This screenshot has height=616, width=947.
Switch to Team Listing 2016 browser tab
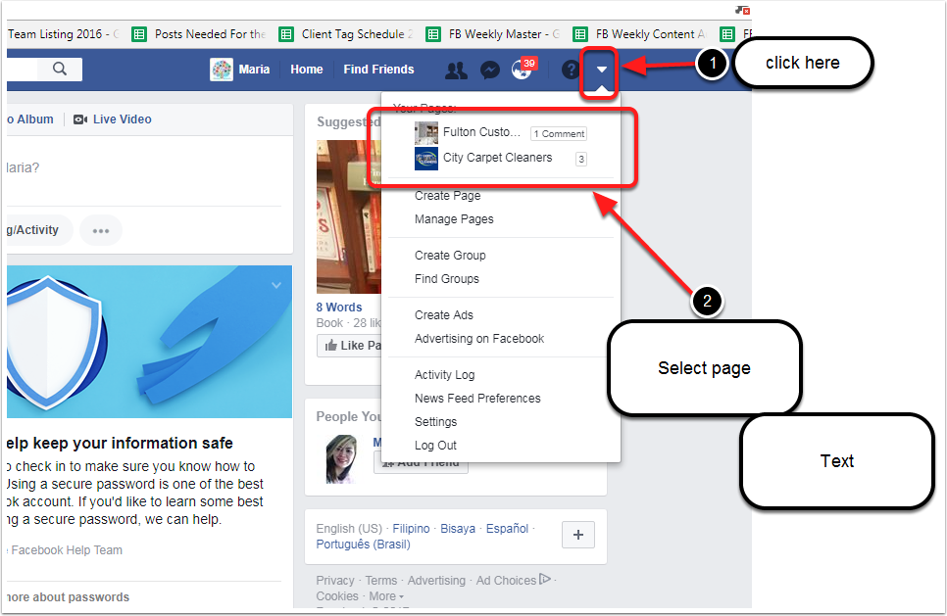tap(64, 34)
